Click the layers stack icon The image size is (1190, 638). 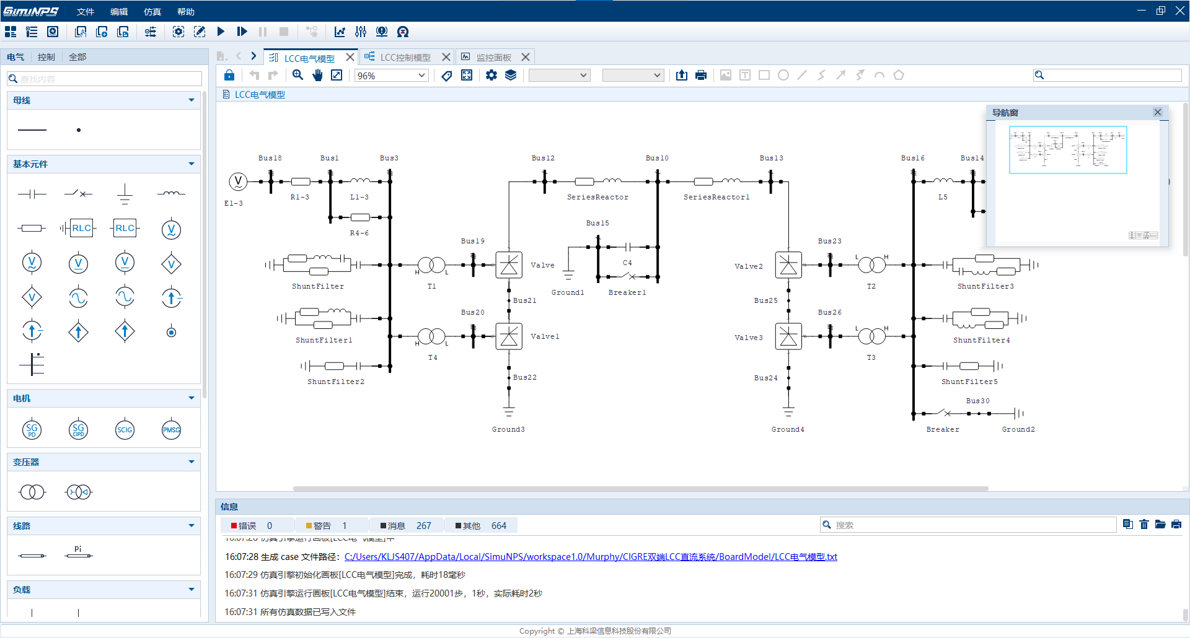pos(511,75)
